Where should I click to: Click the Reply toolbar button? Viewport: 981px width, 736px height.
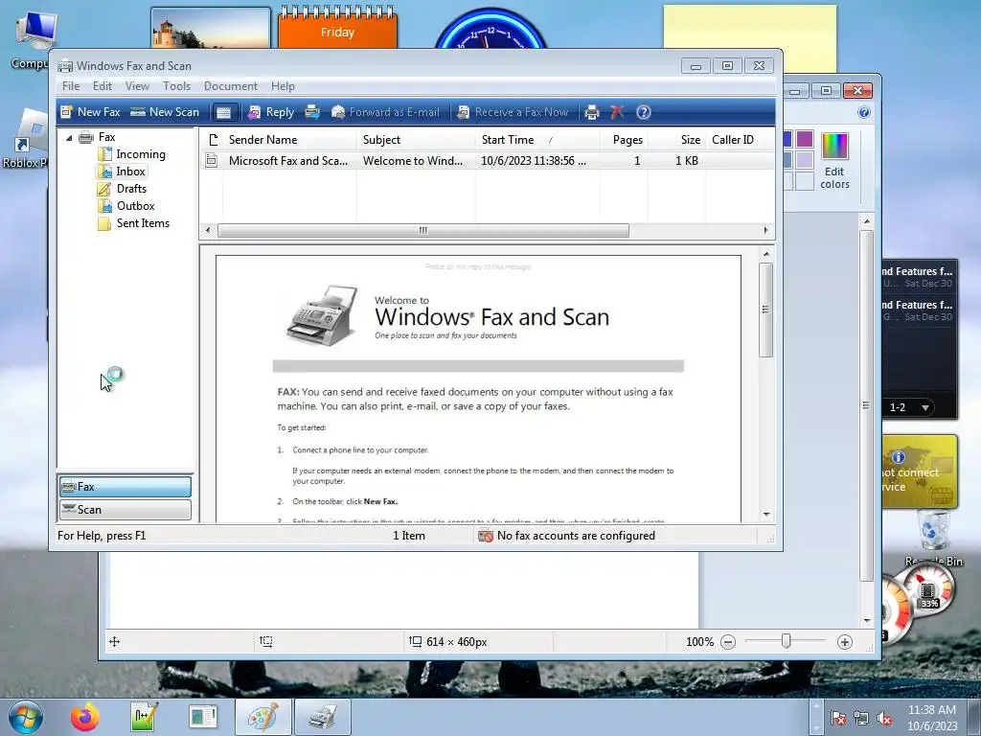[271, 112]
